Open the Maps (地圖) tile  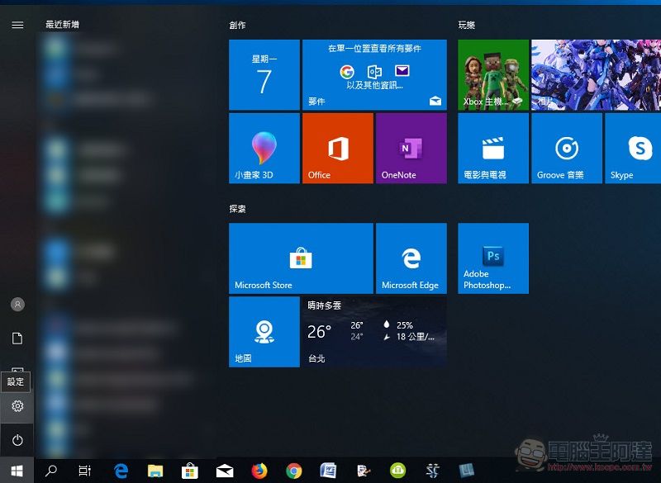pos(264,332)
